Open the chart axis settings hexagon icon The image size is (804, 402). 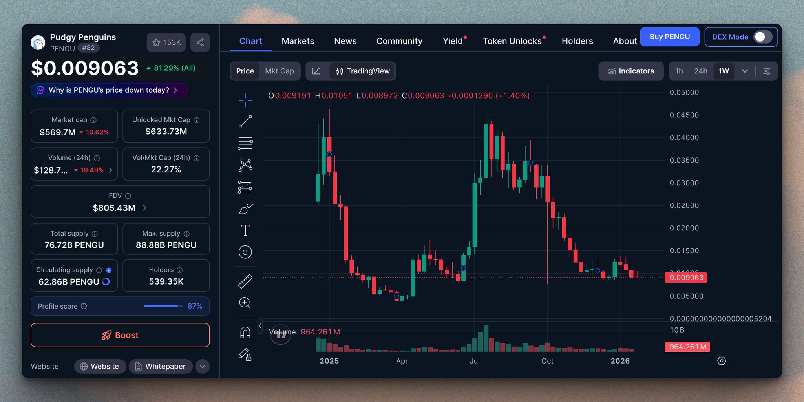[x=722, y=361]
